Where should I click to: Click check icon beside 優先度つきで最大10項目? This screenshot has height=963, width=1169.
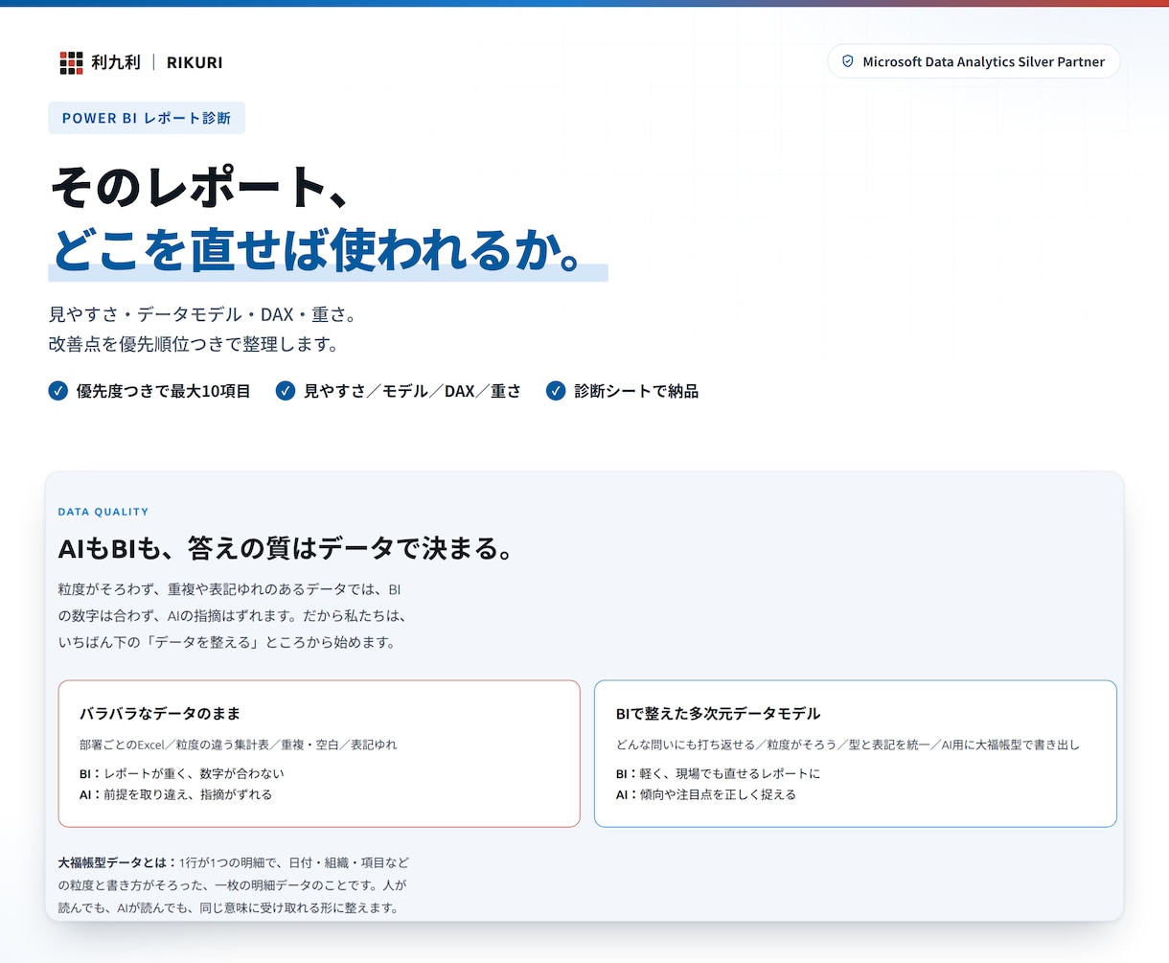(x=57, y=391)
